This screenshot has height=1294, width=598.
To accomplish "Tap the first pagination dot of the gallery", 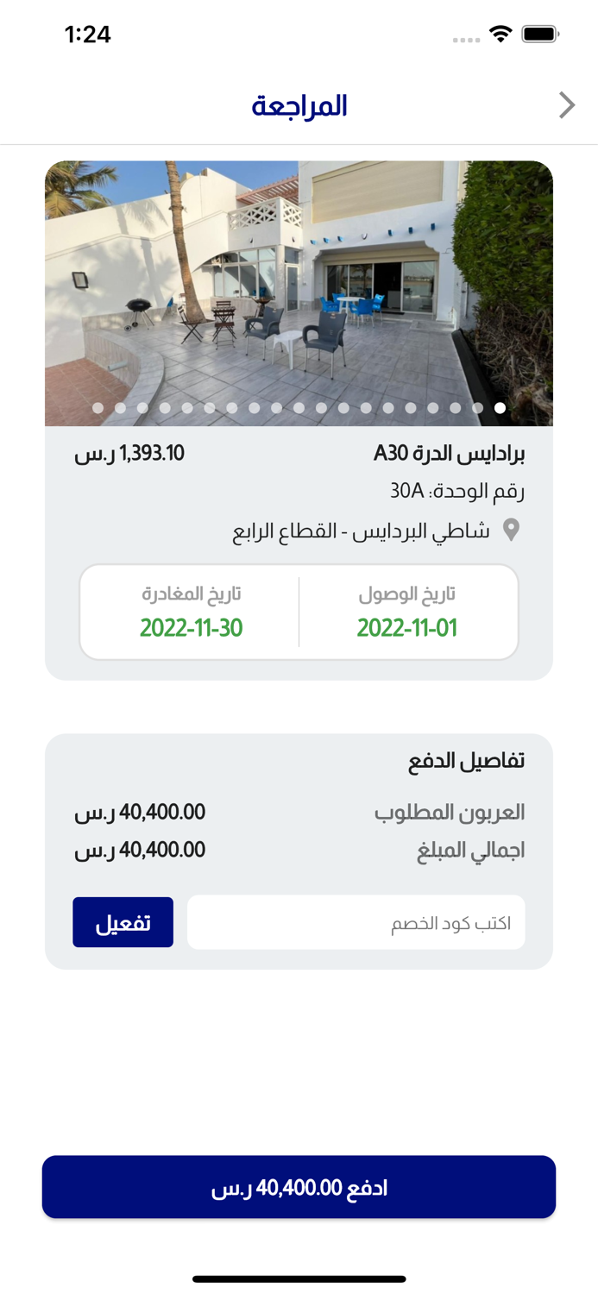I will click(98, 409).
